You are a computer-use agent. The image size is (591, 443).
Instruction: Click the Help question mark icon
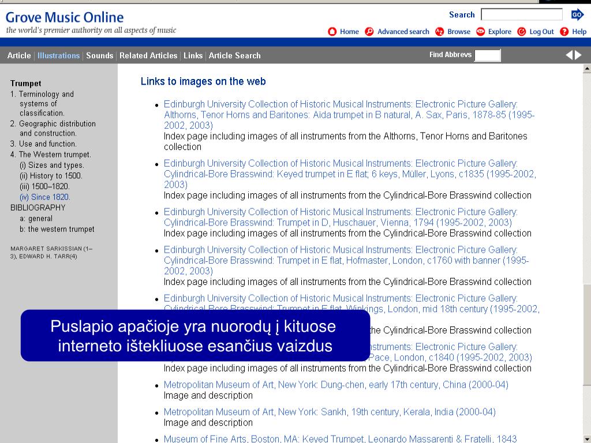click(x=564, y=32)
